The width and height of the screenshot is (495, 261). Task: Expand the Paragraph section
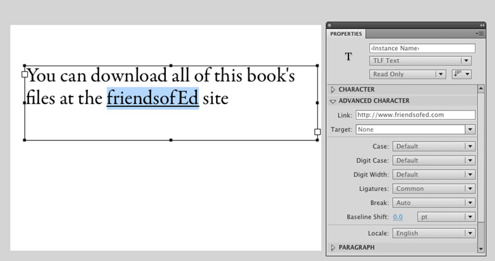pyautogui.click(x=333, y=247)
